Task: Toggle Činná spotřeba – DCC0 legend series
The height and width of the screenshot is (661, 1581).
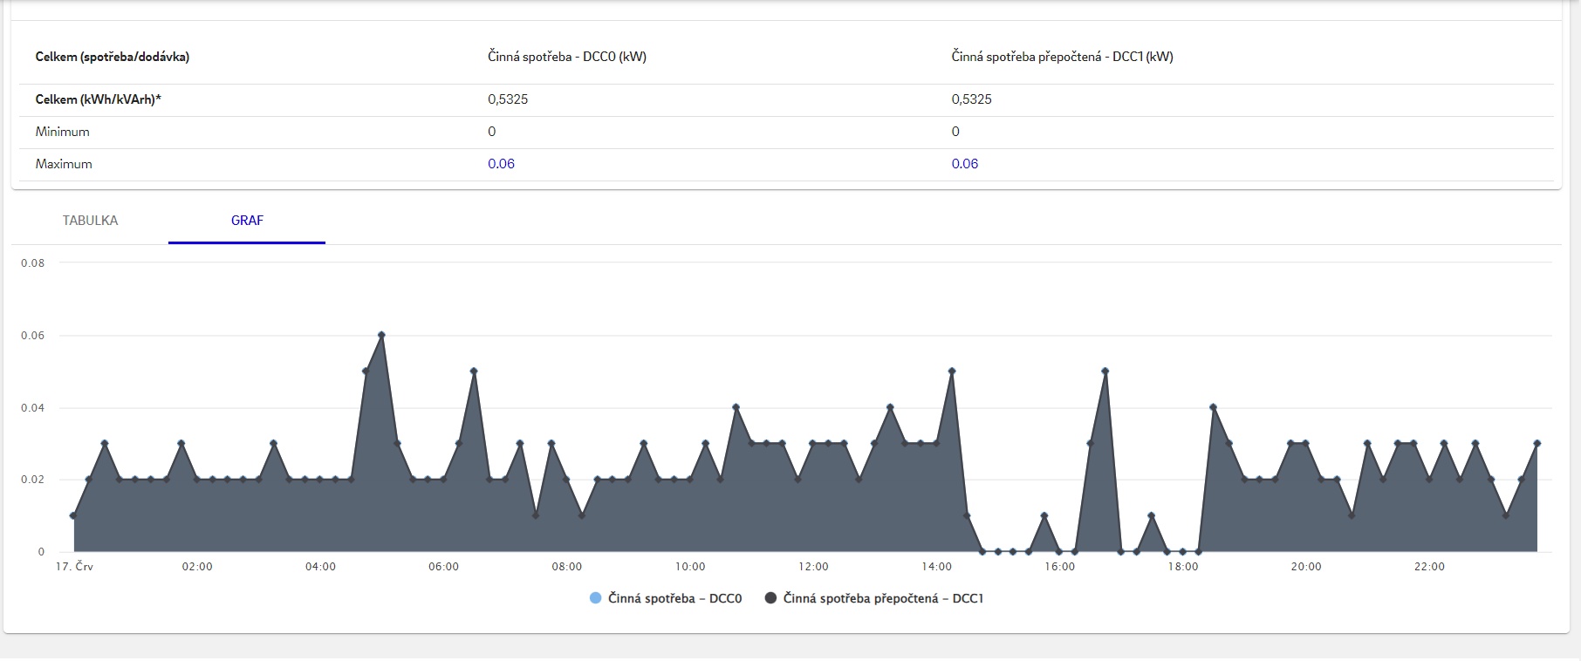Action: (x=666, y=598)
